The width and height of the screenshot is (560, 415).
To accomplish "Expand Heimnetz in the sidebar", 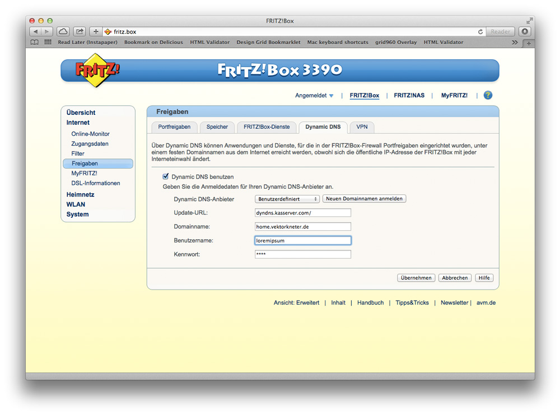I will (80, 195).
